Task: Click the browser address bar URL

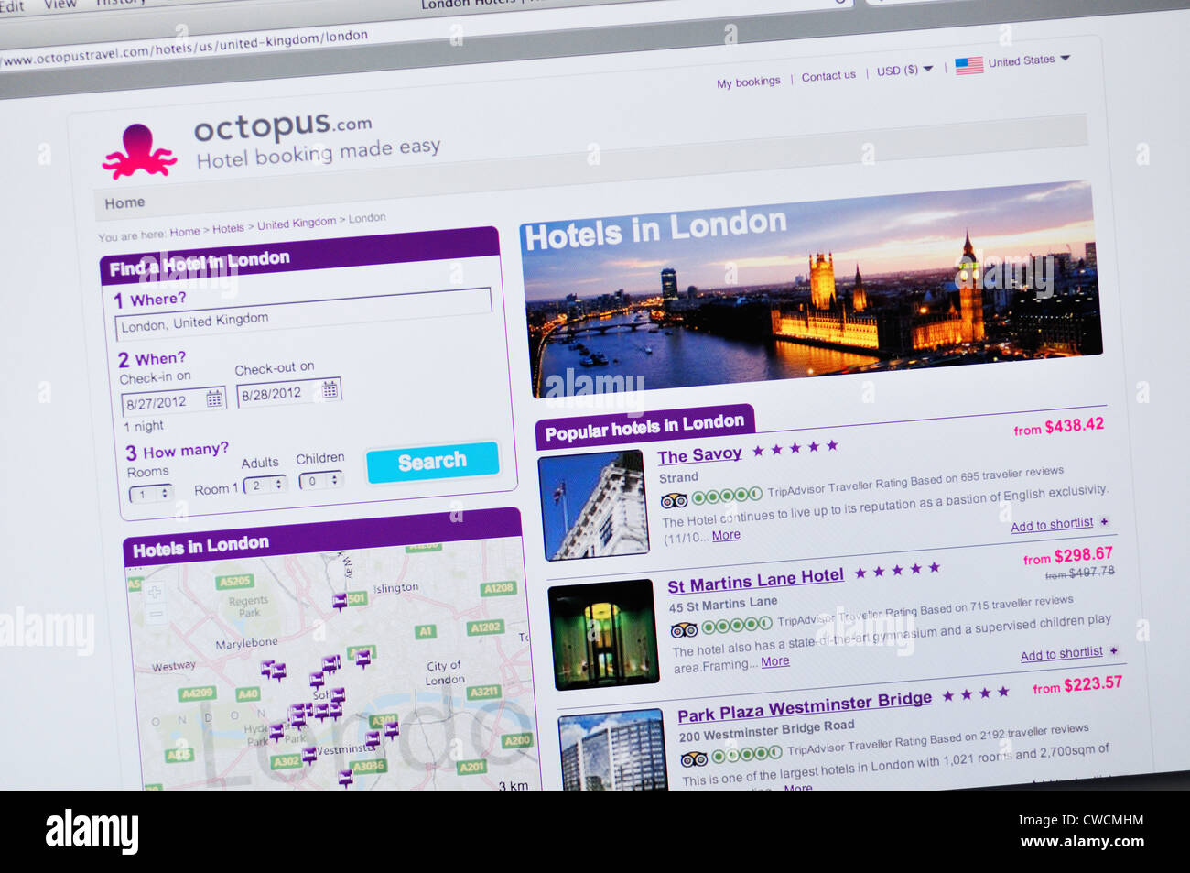Action: 184,49
